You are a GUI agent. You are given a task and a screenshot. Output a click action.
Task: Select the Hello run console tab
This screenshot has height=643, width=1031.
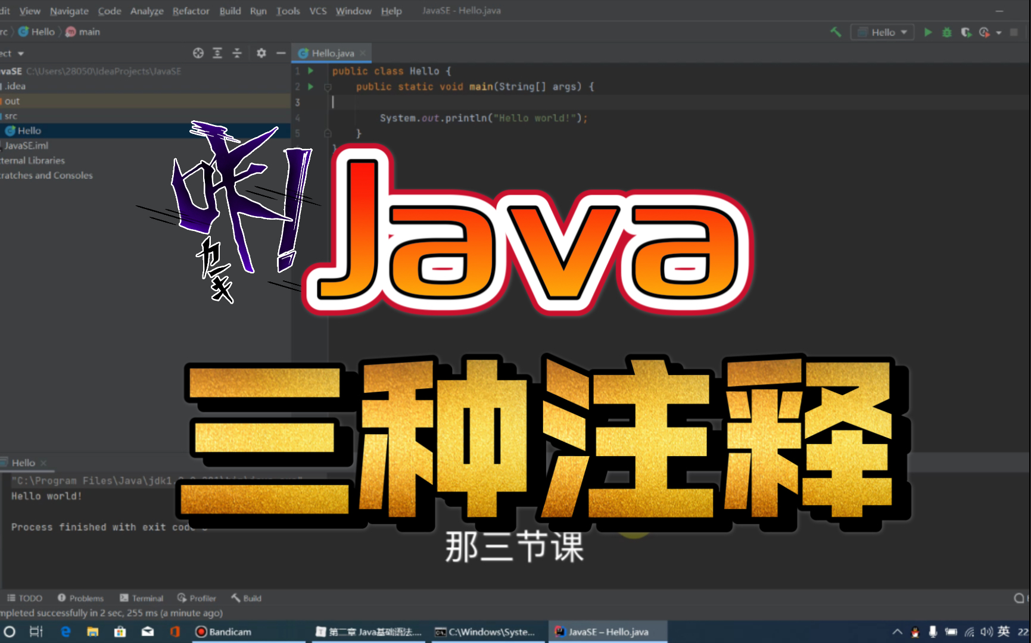pos(24,463)
